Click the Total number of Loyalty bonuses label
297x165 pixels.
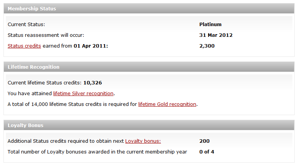pyautogui.click(x=97, y=152)
